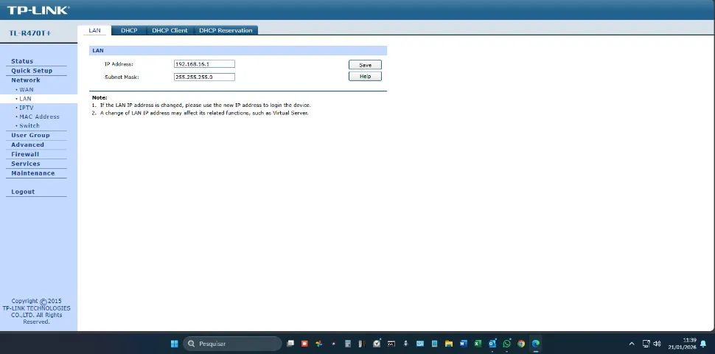Click the Save button
The width and height of the screenshot is (715, 354).
pyautogui.click(x=366, y=65)
